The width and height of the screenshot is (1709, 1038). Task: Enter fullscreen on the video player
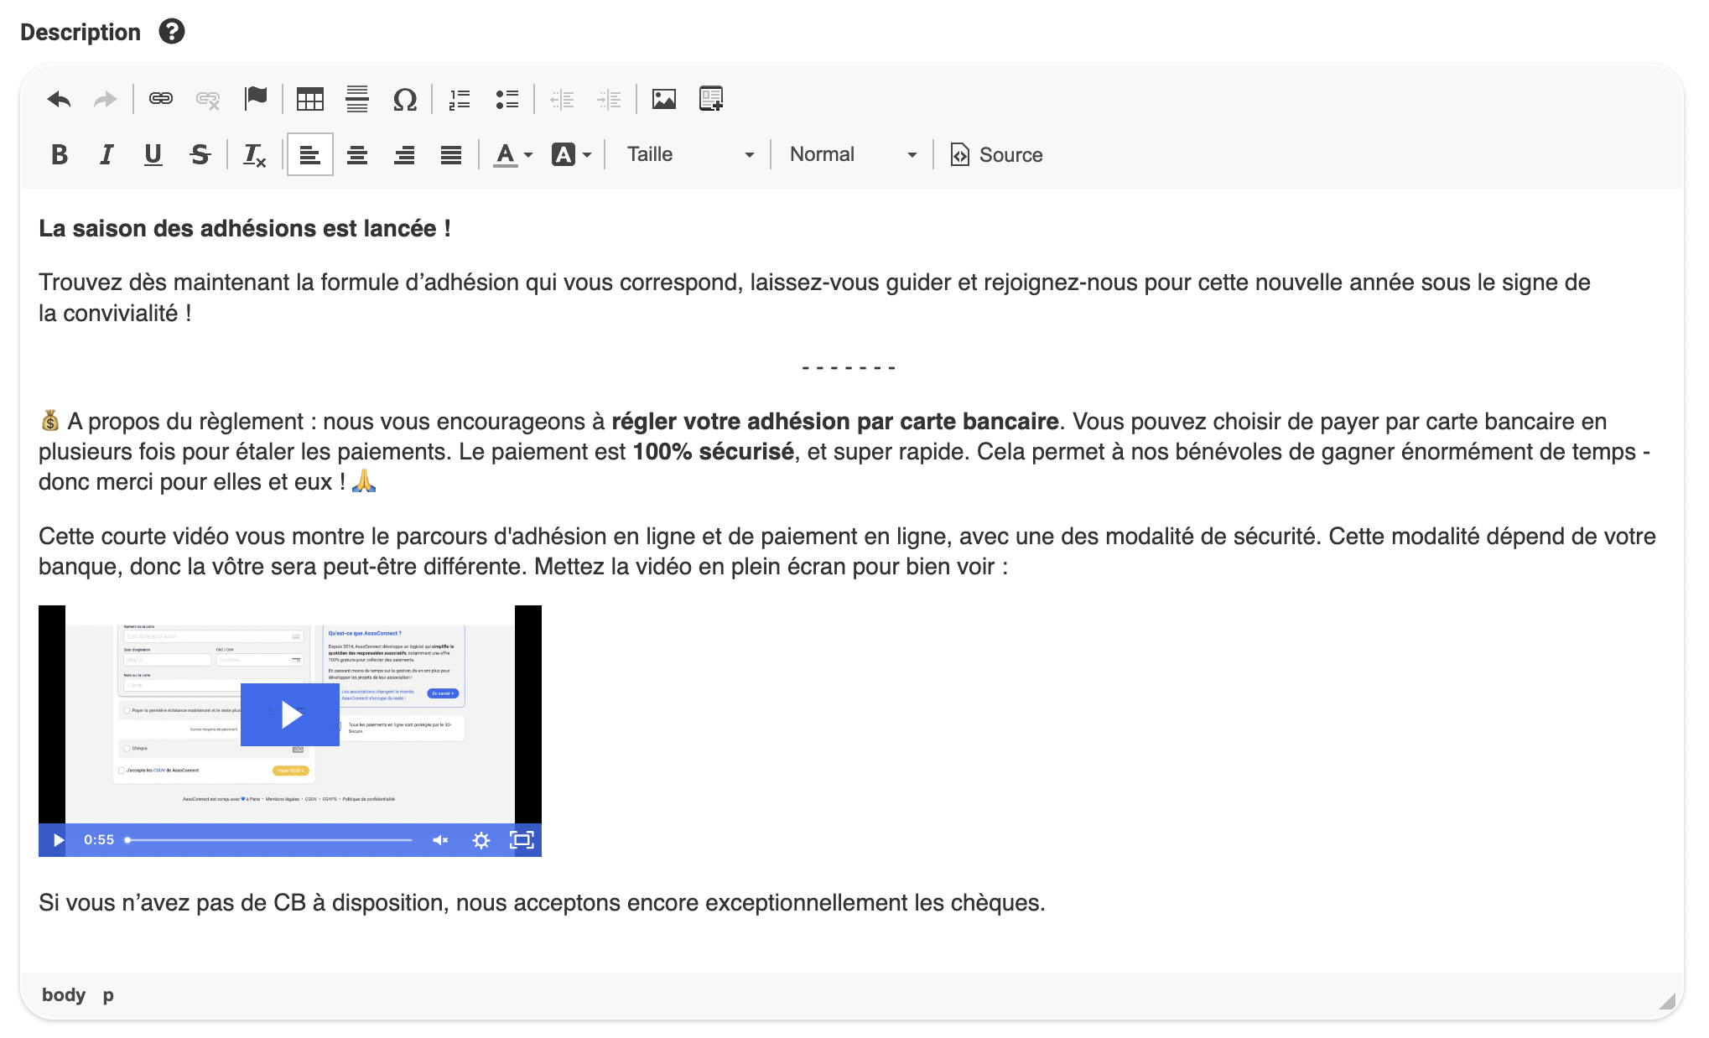[x=522, y=839]
